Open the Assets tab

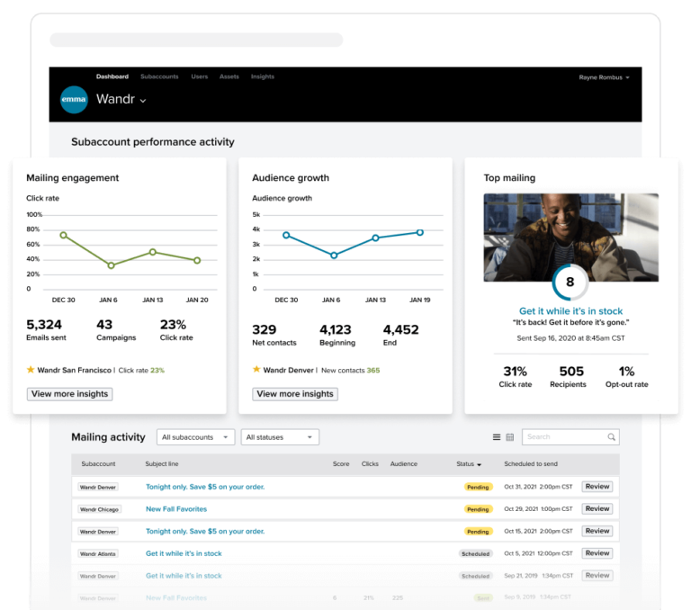point(229,77)
